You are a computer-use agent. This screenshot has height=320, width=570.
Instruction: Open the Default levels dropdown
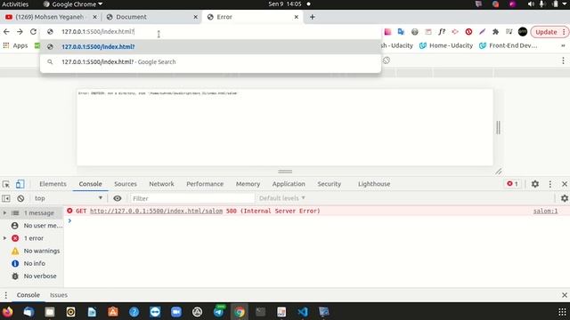pyautogui.click(x=282, y=198)
